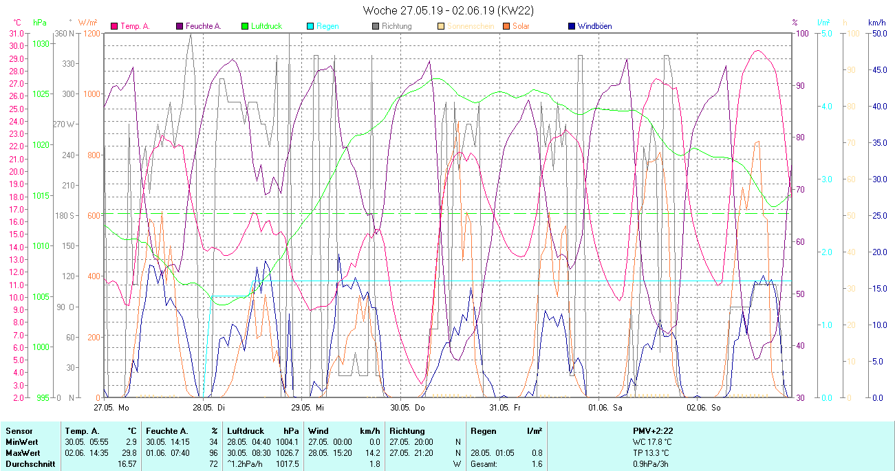Click the '180 S' wind direction tick

point(65,215)
